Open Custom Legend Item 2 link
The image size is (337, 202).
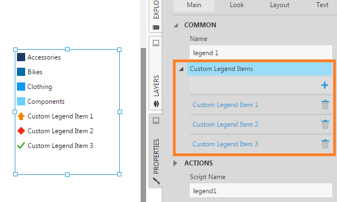225,124
